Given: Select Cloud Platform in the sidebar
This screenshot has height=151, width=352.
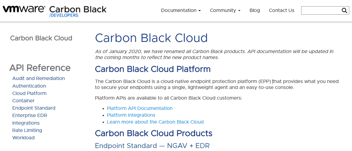Looking at the screenshot, I should [29, 93].
